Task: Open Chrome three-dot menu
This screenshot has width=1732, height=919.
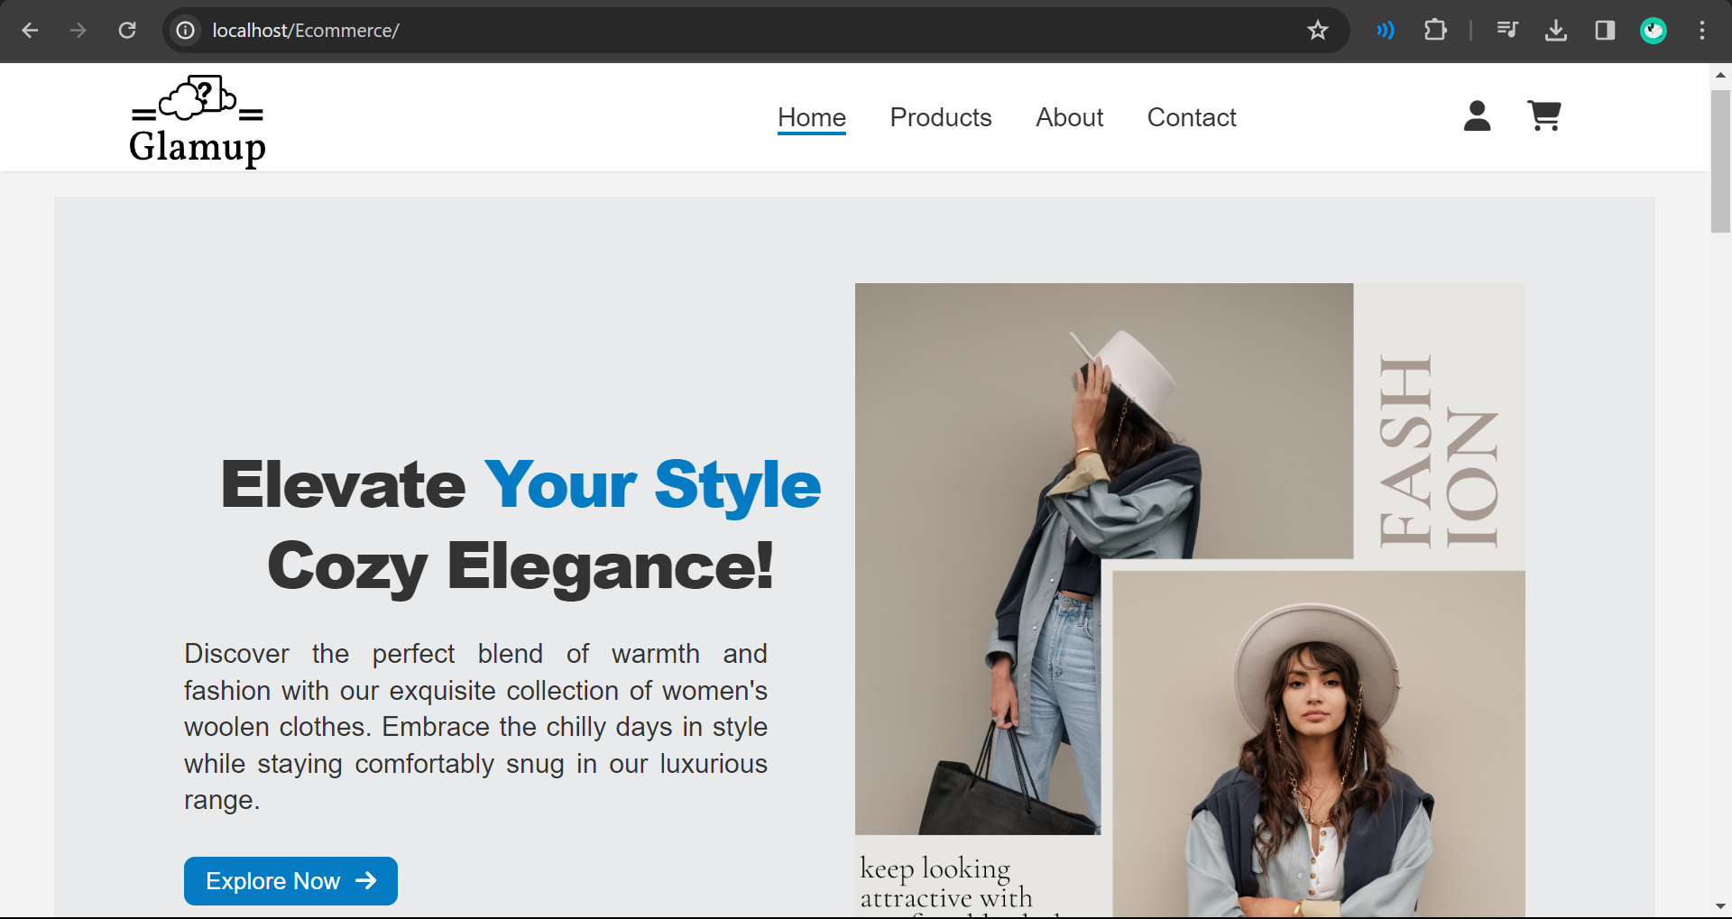Action: [1702, 31]
